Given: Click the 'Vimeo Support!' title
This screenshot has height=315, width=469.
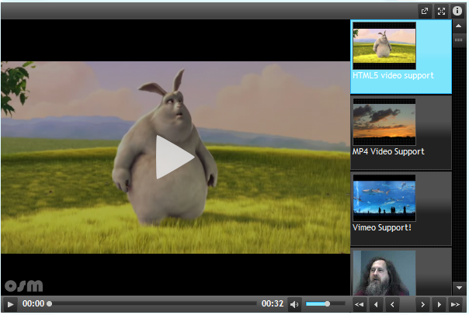Looking at the screenshot, I should coord(382,228).
